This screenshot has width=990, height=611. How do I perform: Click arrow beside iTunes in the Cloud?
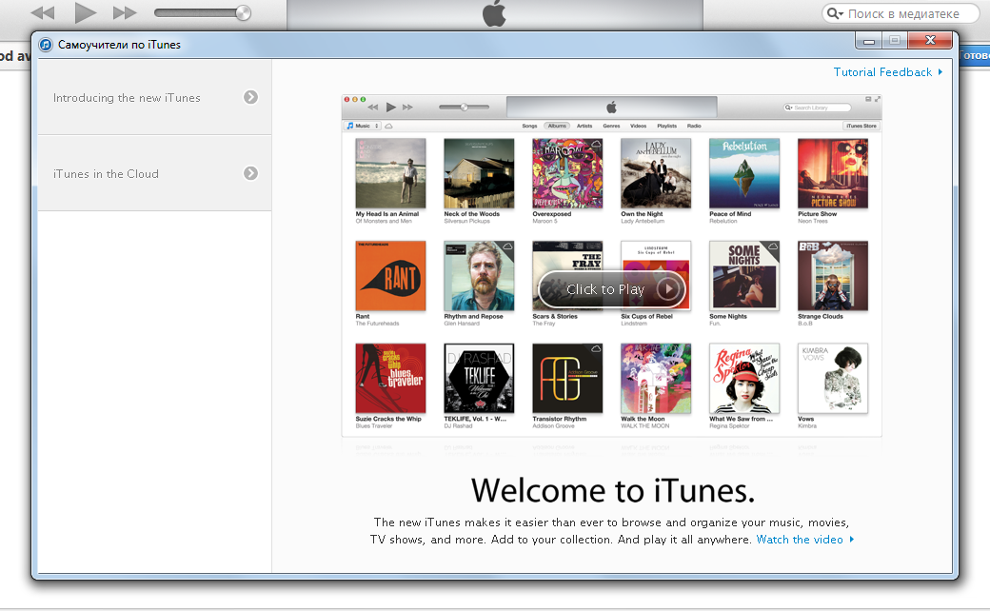[250, 173]
